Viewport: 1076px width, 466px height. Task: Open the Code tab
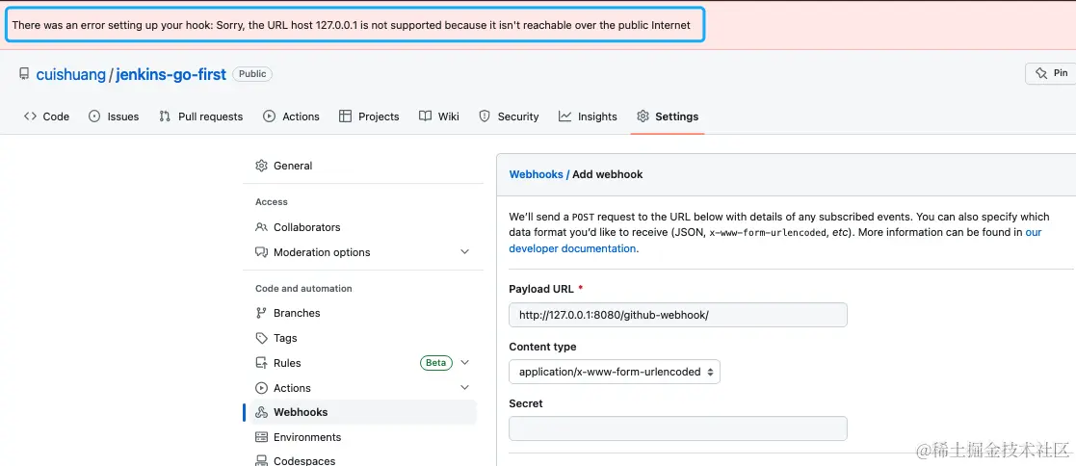point(47,116)
